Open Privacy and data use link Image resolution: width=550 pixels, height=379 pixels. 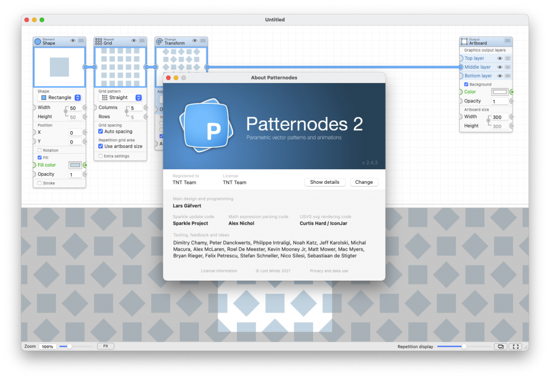[329, 271]
